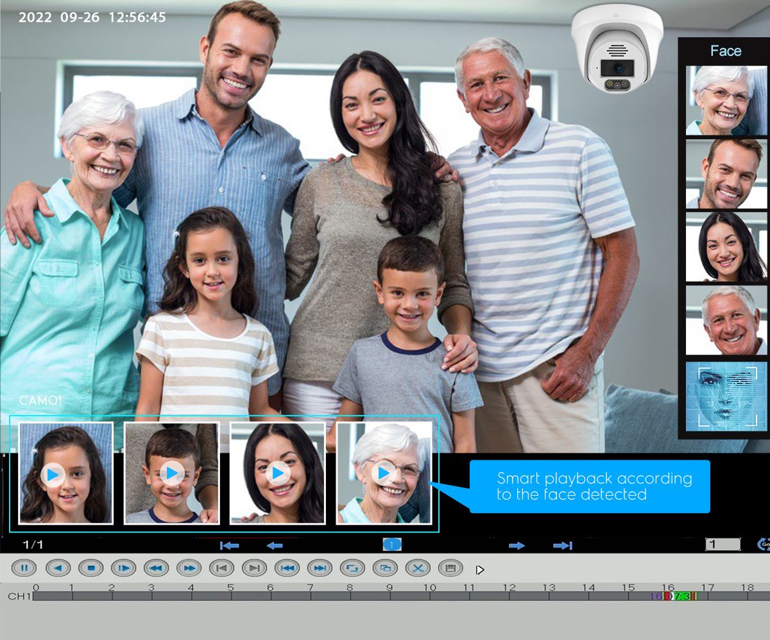Click the scissors clip-cut icon

pyautogui.click(x=418, y=568)
